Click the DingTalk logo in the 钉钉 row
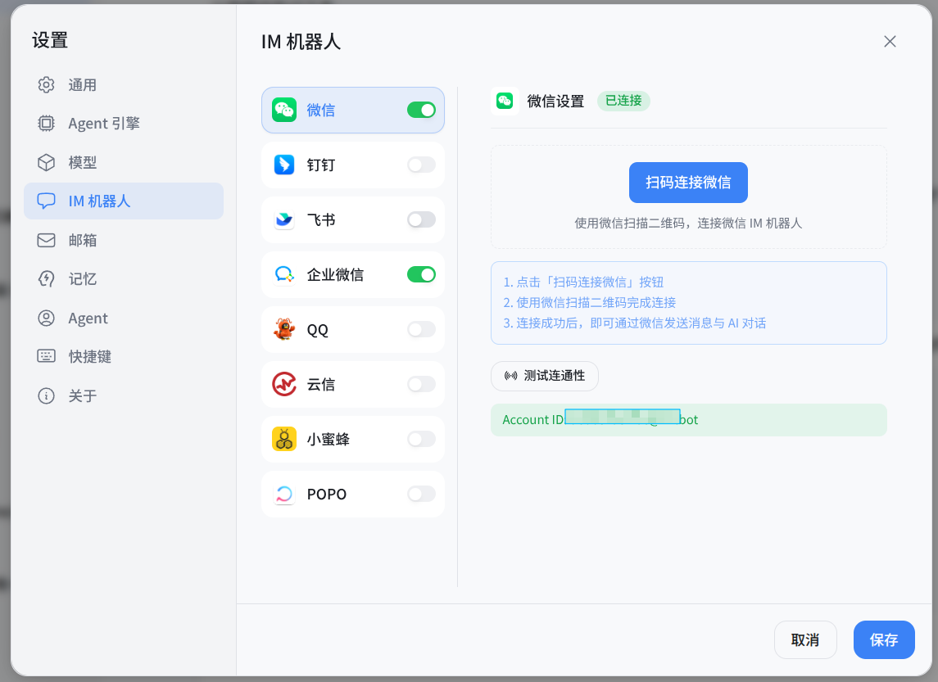The image size is (938, 682). click(x=284, y=165)
